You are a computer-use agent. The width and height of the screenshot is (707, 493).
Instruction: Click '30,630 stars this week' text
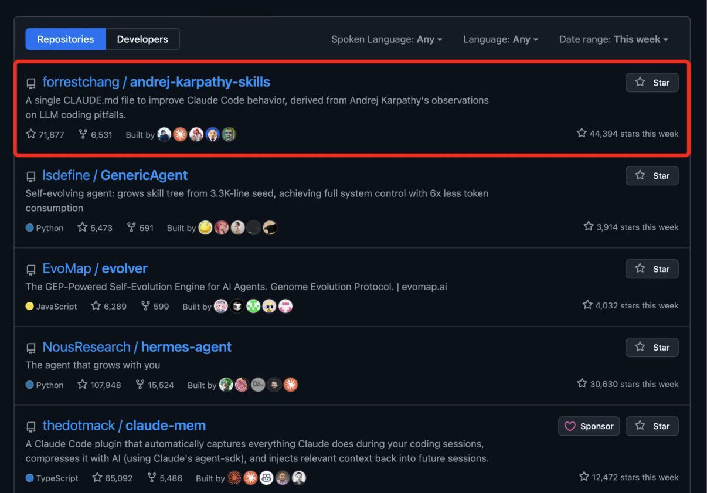click(x=627, y=384)
